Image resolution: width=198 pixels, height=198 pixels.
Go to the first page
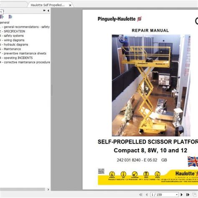[x=141, y=195]
